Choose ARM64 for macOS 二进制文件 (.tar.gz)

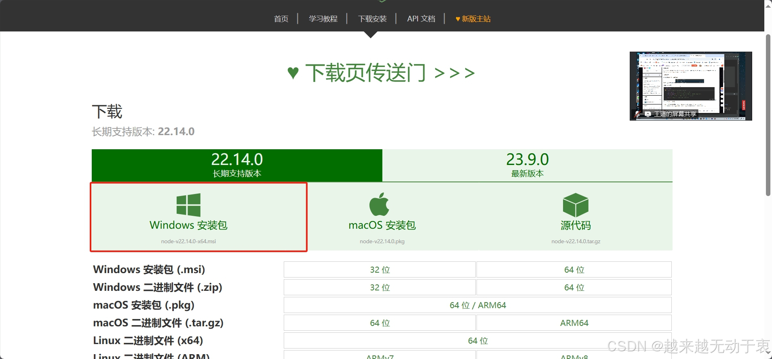[x=574, y=323]
